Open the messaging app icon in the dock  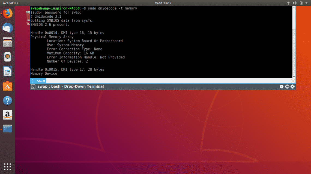point(7,27)
